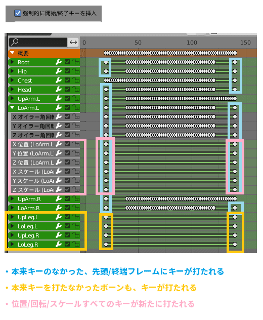Screen dimensions: 263x320
Task: Toggle lock icon on LoLeg.R channel
Action: click(76, 244)
